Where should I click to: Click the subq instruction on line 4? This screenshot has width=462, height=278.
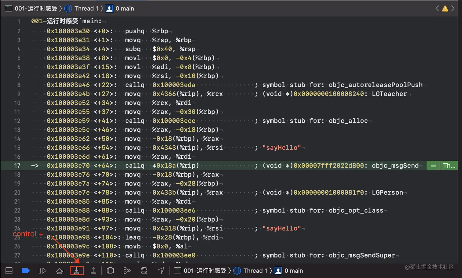click(x=133, y=49)
